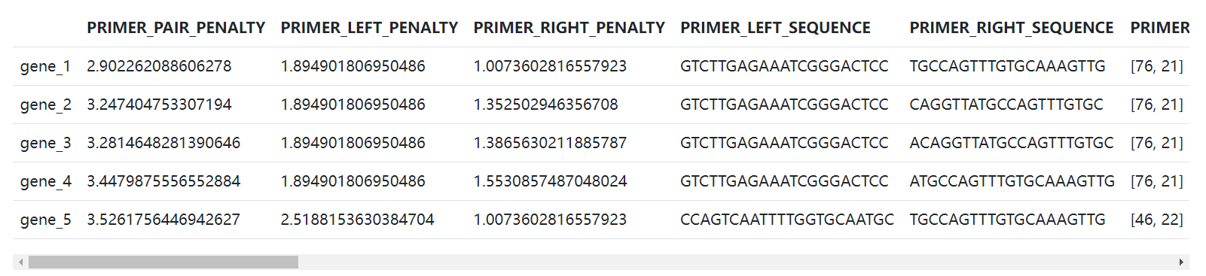
Task: Click the empty scrollbar track right of the thumb
Action: pos(736,262)
